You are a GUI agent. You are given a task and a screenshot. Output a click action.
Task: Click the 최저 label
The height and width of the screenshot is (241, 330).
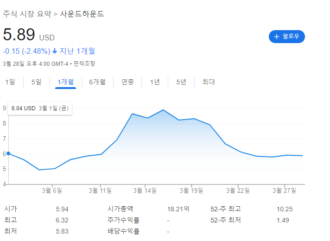[11, 231]
